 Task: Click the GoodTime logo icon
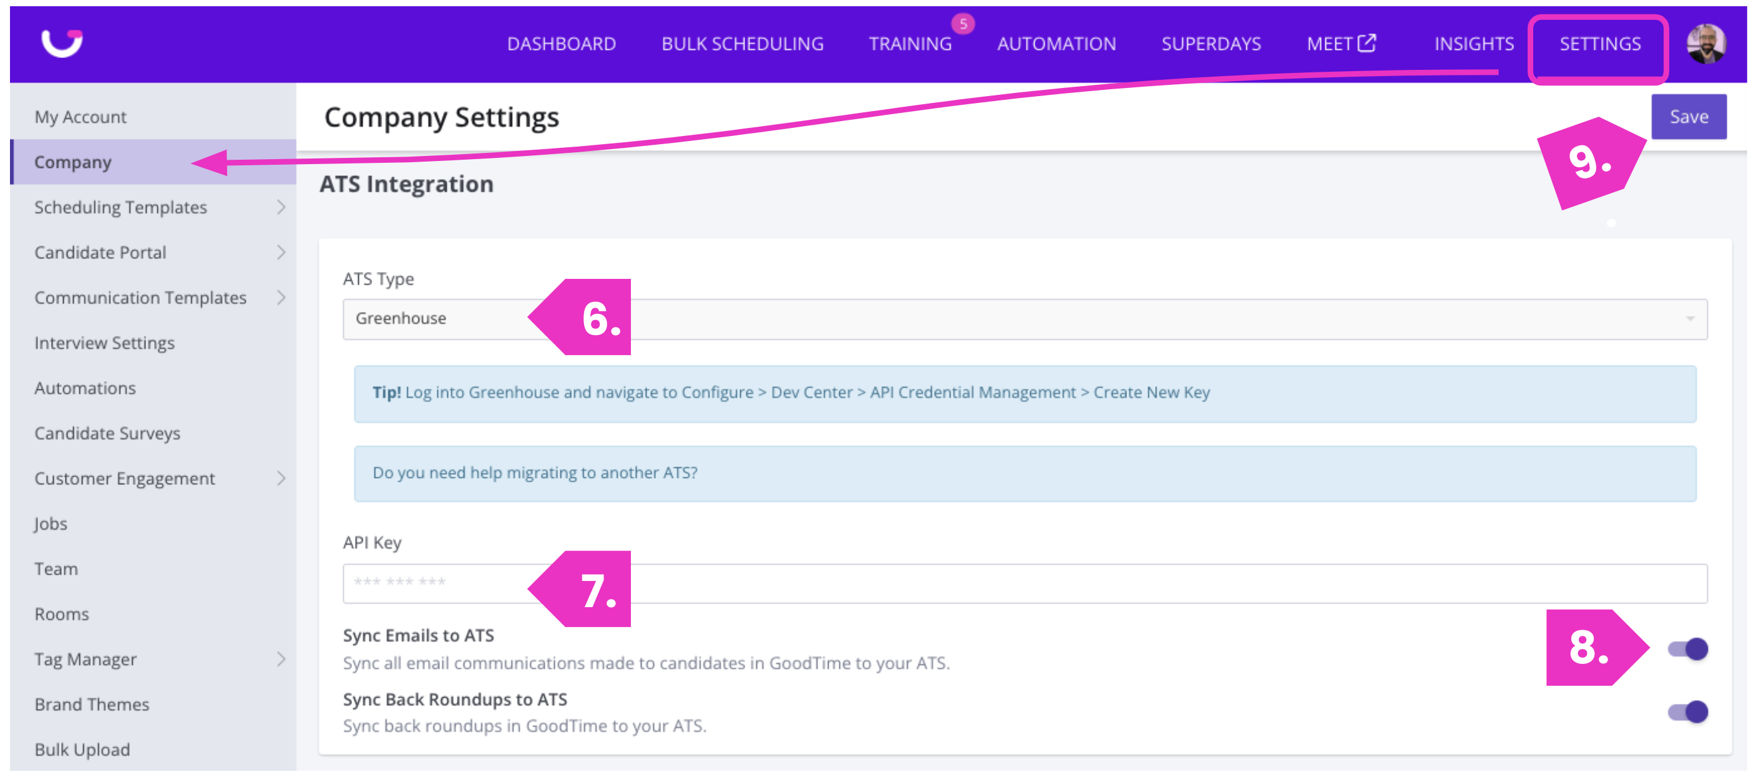[61, 43]
